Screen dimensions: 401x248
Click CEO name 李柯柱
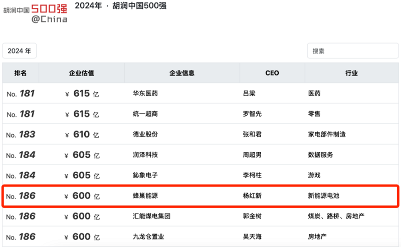(252, 175)
